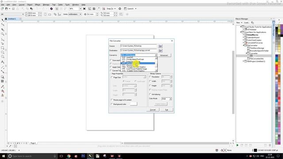The height and width of the screenshot is (159, 283).
Task: Enable Background color checkbox
Action: click(x=112, y=104)
